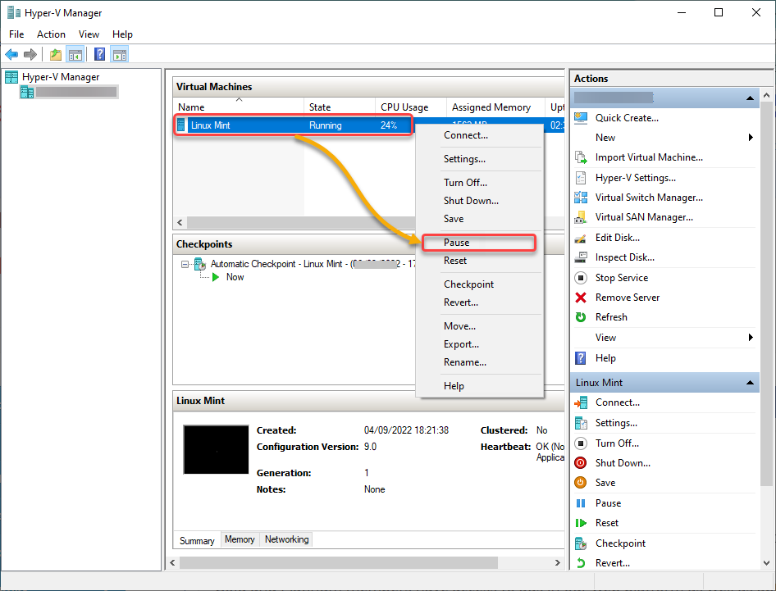Click the Virtual Switch Manager icon
Image resolution: width=776 pixels, height=591 pixels.
(x=581, y=198)
